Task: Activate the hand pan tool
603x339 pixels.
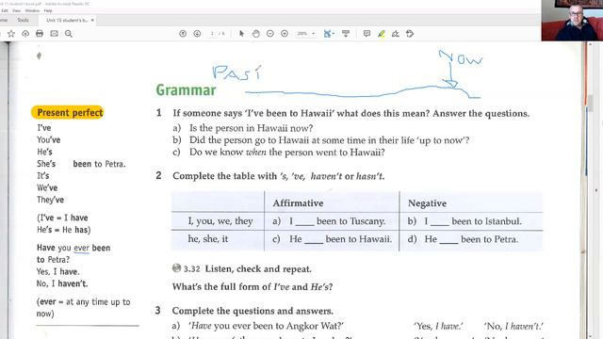Action: pyautogui.click(x=255, y=34)
